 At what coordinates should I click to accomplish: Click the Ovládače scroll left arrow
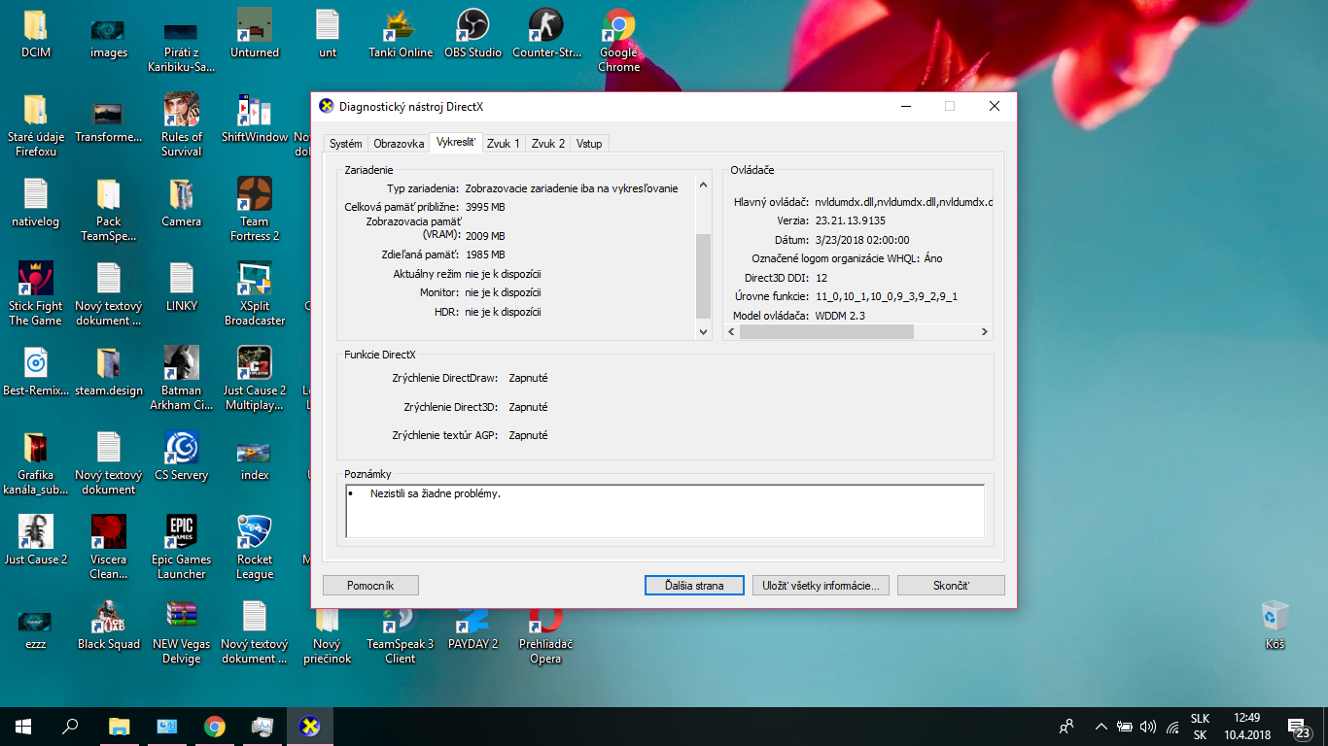[x=732, y=331]
